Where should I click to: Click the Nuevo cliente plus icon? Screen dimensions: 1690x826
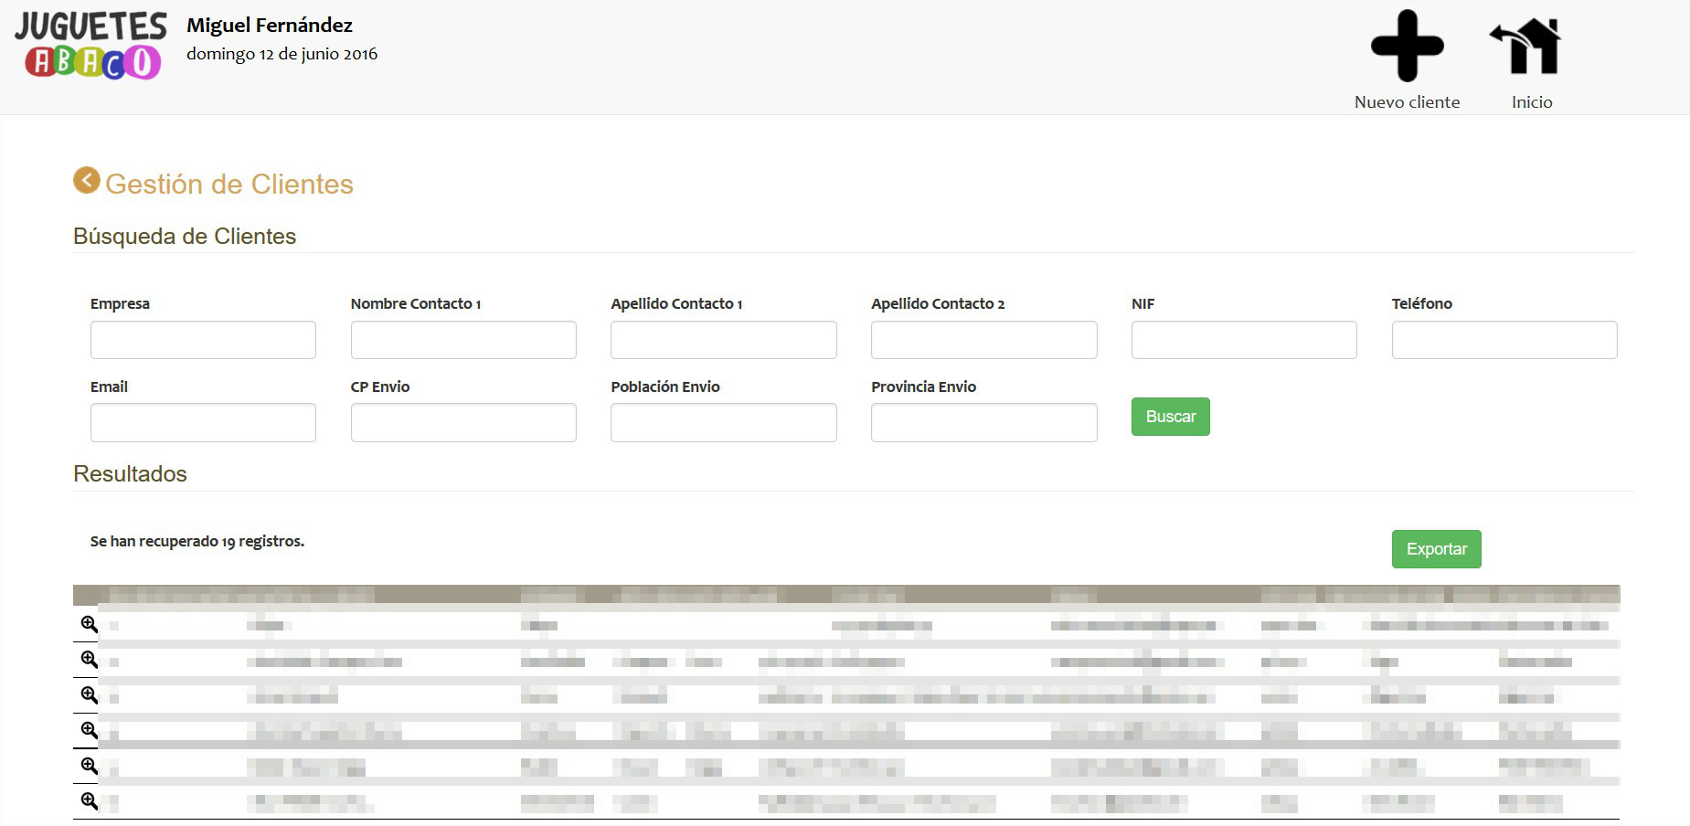pyautogui.click(x=1407, y=47)
